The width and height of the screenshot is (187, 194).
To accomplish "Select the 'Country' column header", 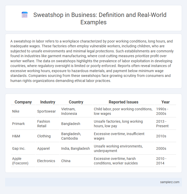I will point(76,102).
